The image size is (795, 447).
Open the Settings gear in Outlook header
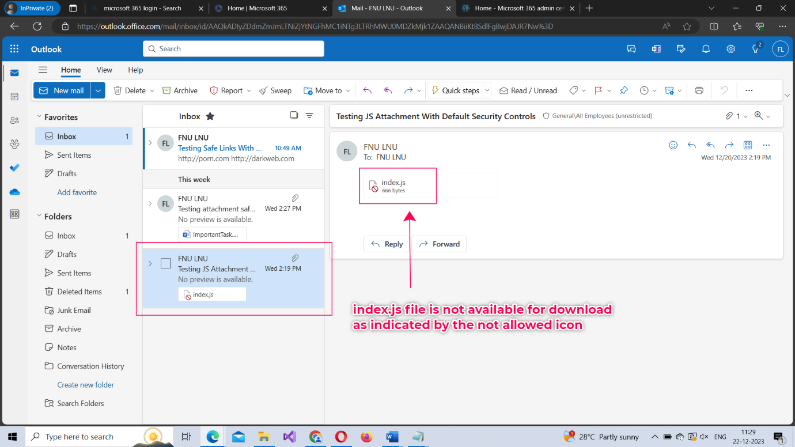click(730, 49)
